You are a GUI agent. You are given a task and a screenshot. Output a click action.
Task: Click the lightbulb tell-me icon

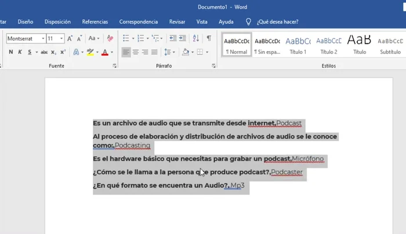tap(248, 22)
